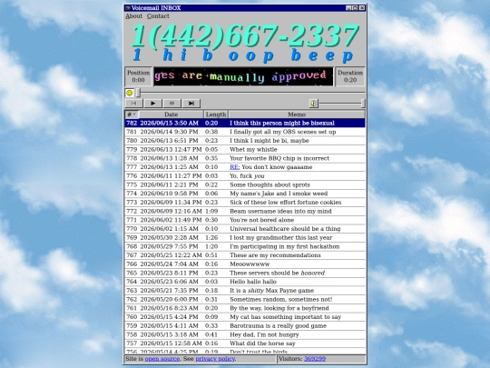490x368 pixels.
Task: Select 'I lost my grandmother this last year'
Action: pyautogui.click(x=245, y=237)
